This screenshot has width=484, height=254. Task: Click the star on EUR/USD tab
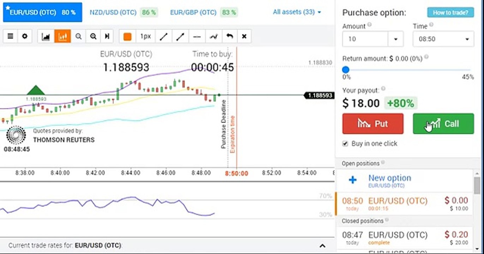[8, 8]
